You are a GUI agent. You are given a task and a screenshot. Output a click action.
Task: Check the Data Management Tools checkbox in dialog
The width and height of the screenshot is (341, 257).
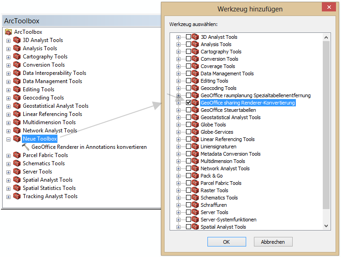189,73
